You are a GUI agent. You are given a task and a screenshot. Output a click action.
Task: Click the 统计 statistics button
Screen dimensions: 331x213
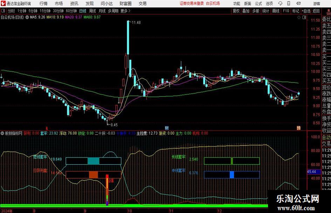coord(266,11)
